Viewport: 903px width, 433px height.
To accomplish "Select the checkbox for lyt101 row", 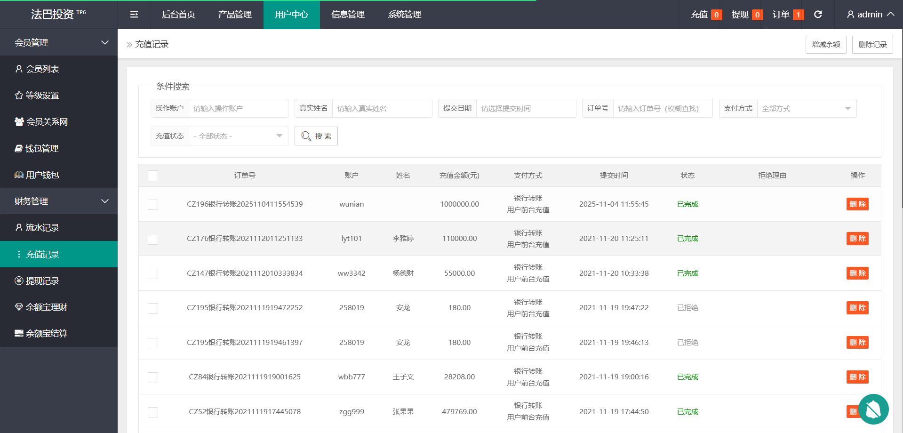I will (153, 239).
